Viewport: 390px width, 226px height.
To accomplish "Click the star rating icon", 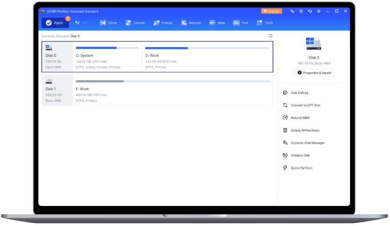I will tap(301, 11).
